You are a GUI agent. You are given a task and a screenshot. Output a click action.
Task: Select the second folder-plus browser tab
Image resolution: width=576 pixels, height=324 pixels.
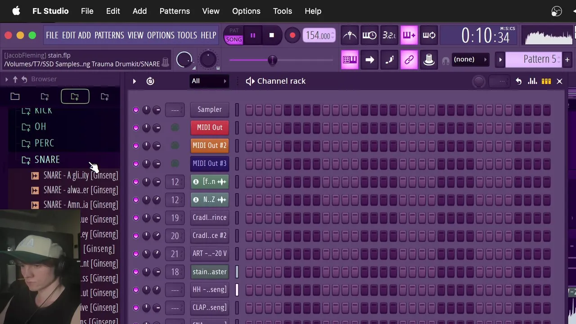pos(45,96)
